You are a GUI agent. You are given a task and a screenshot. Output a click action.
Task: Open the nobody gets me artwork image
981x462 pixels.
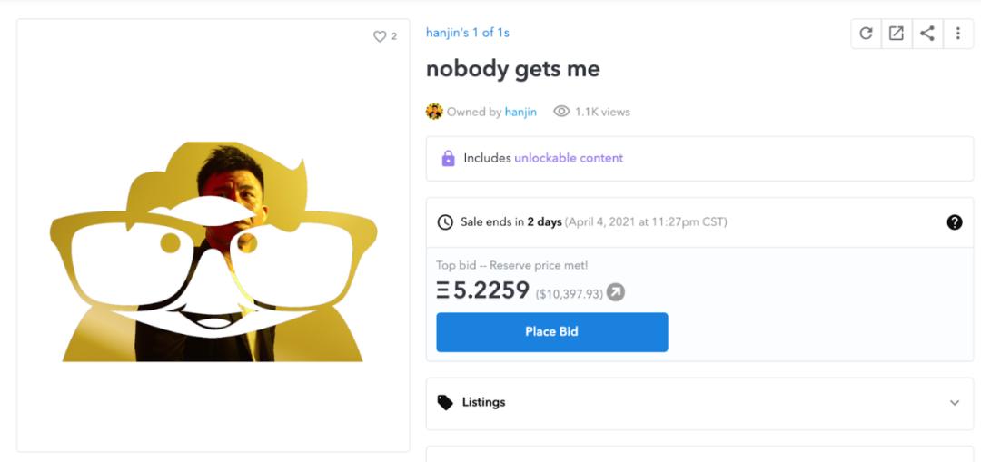213,251
